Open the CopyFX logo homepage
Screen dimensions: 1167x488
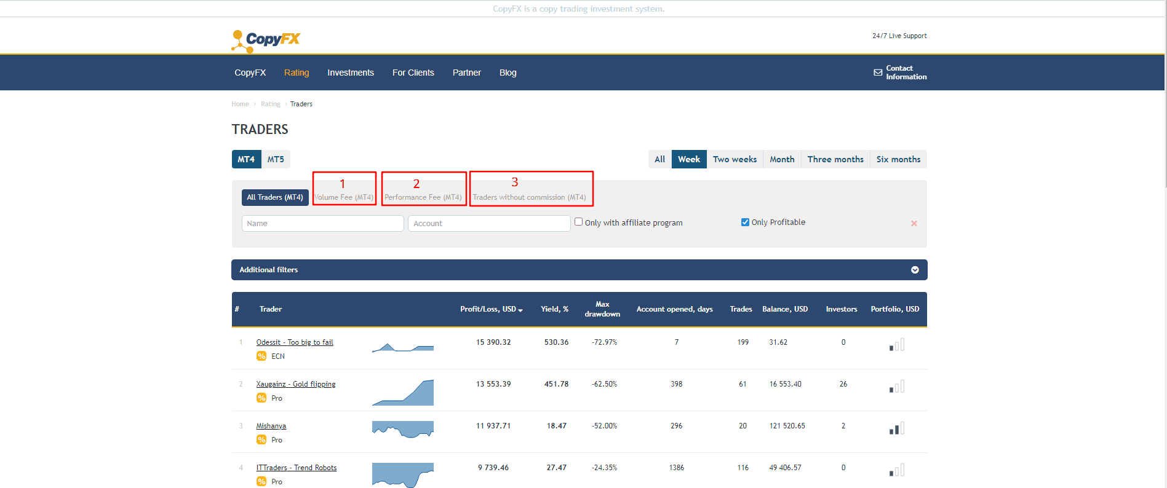coord(266,41)
